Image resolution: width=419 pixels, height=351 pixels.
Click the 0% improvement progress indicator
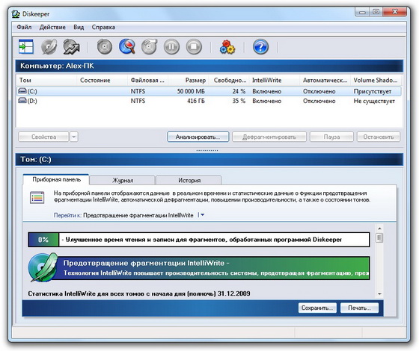coord(43,240)
